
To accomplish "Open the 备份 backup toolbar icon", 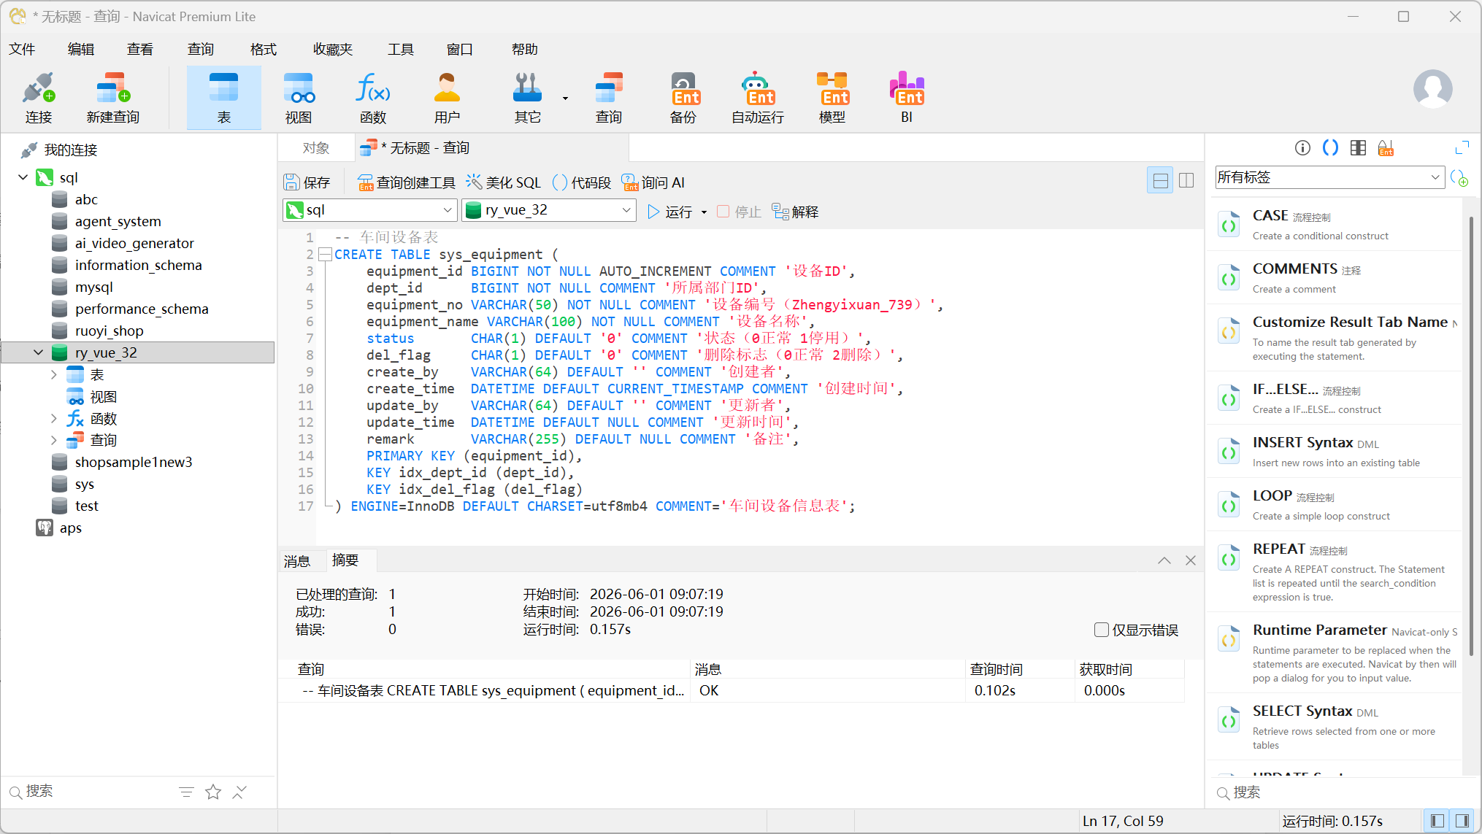I will coord(683,99).
